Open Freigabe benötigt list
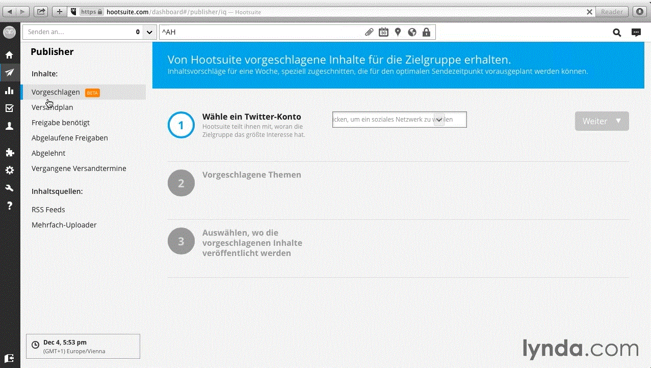Screen dimensions: 651x368 [61, 123]
